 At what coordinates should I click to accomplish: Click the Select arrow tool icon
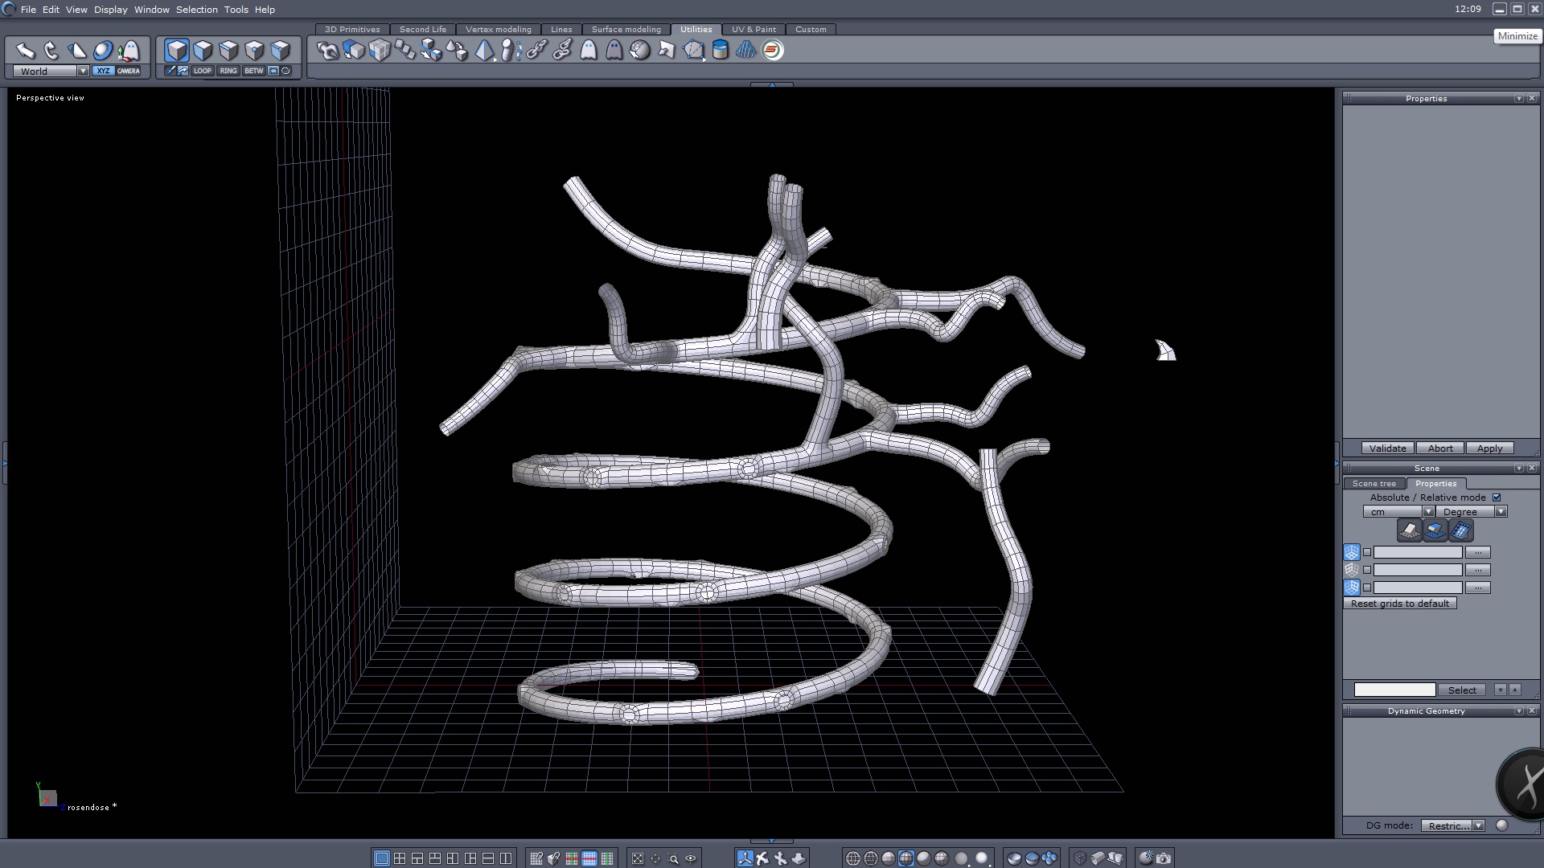25,51
